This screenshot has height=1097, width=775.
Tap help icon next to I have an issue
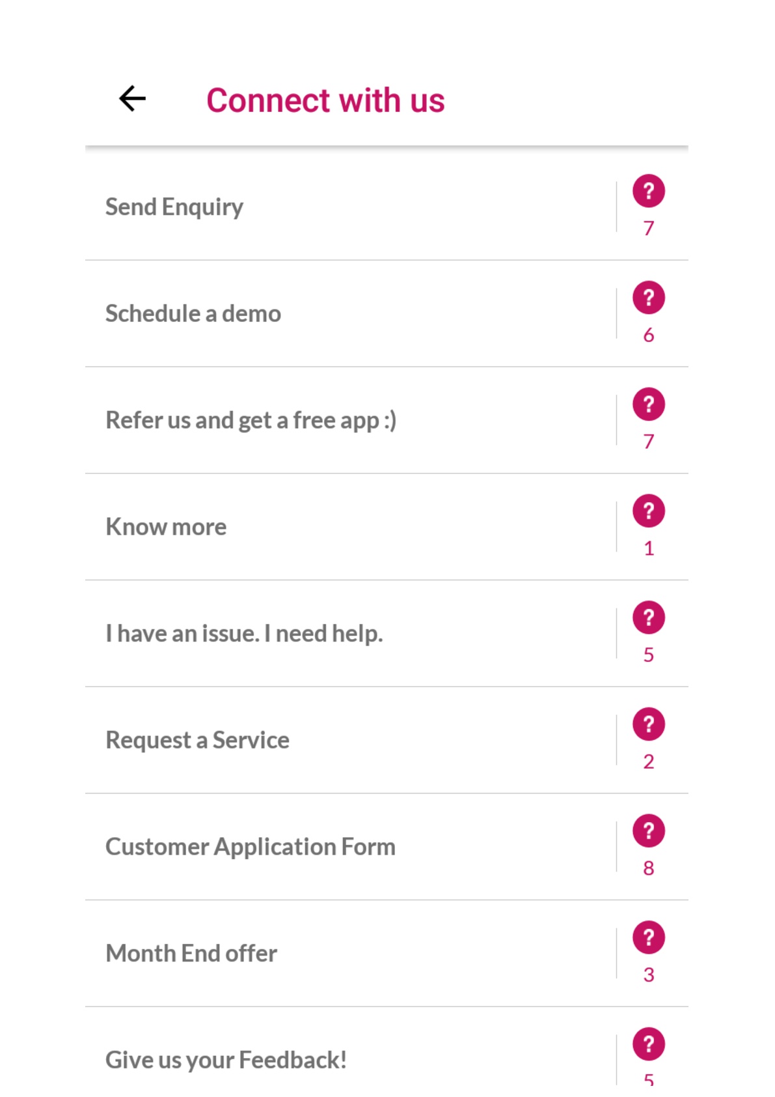648,618
